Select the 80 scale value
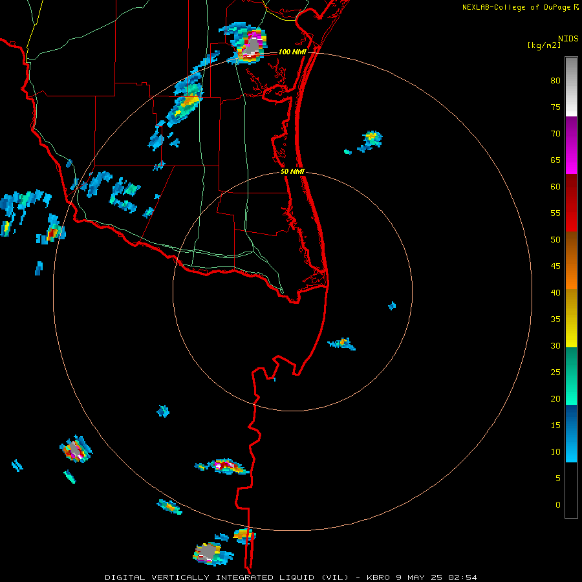The image size is (582, 582). 555,81
